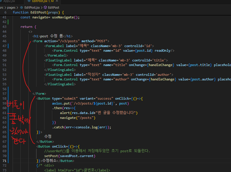Select line number 46 in the gutter
The image size is (231, 172).
[x=4, y=41]
